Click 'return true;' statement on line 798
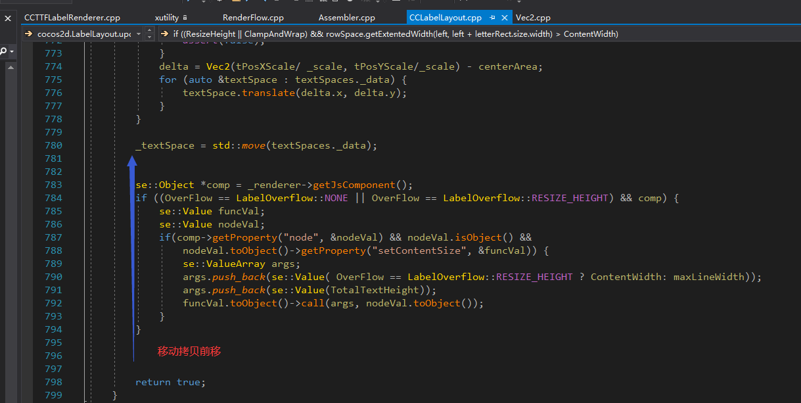The height and width of the screenshot is (403, 801). 170,382
